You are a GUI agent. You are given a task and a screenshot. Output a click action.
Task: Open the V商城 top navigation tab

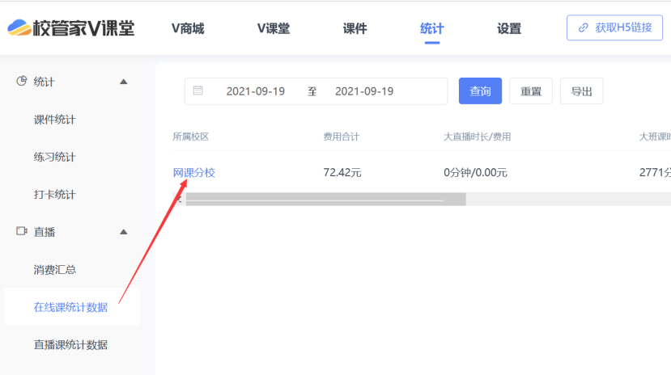(188, 28)
